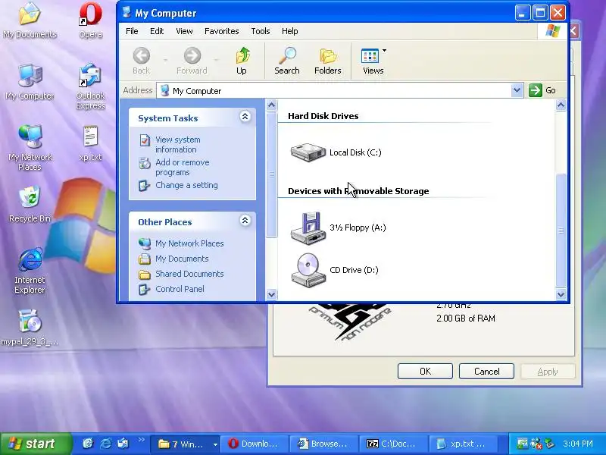Switch to 7-Zip C:\Doc taskbar button

click(393, 444)
